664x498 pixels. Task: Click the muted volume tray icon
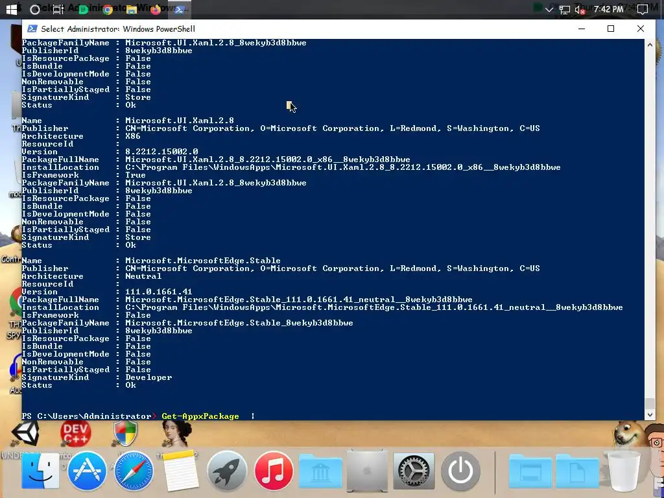pyautogui.click(x=580, y=9)
